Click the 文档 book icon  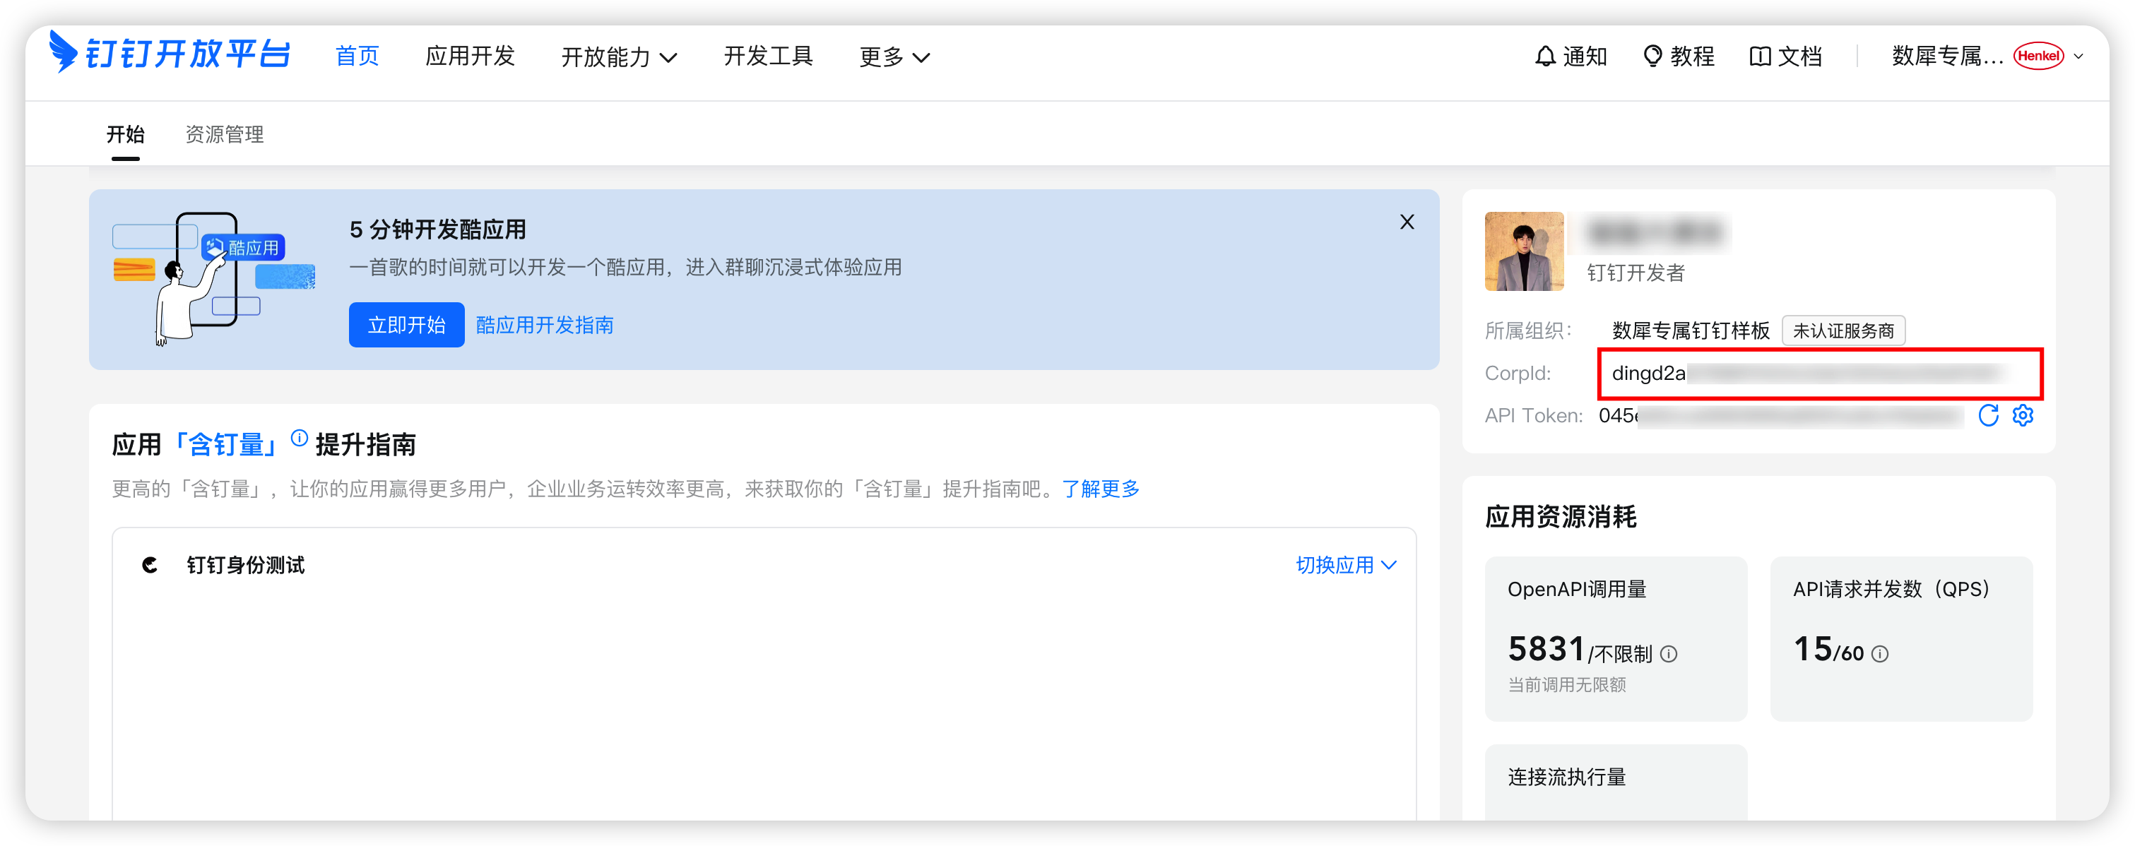[1760, 56]
